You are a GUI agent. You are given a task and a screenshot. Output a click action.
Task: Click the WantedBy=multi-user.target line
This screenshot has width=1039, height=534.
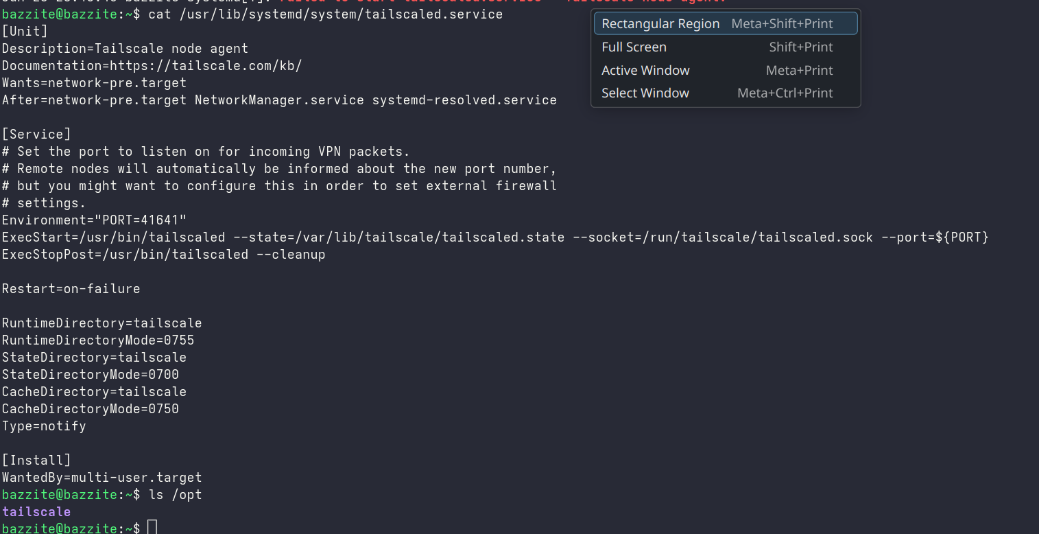(x=101, y=478)
